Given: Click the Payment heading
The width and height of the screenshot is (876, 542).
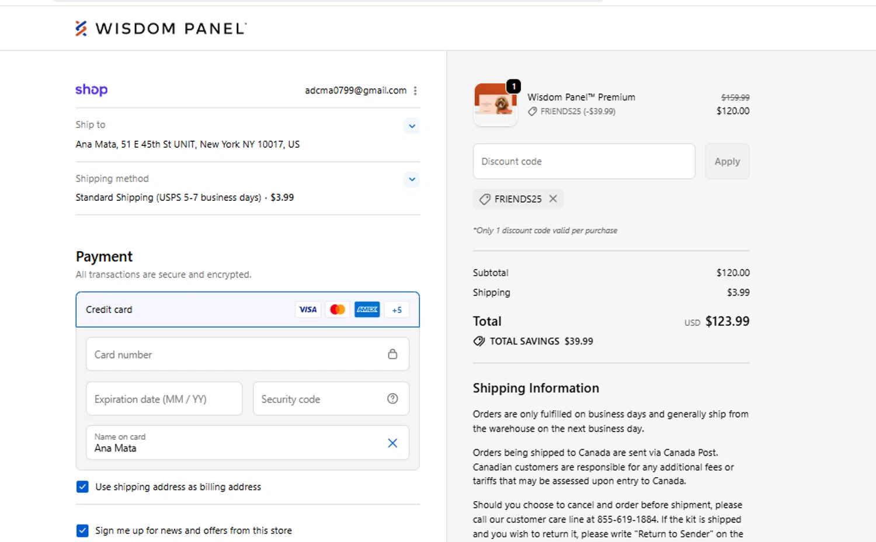Looking at the screenshot, I should tap(104, 256).
